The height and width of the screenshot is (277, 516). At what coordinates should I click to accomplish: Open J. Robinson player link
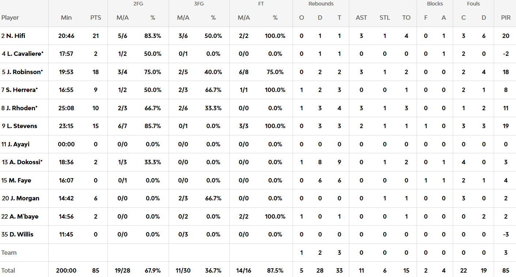point(25,72)
